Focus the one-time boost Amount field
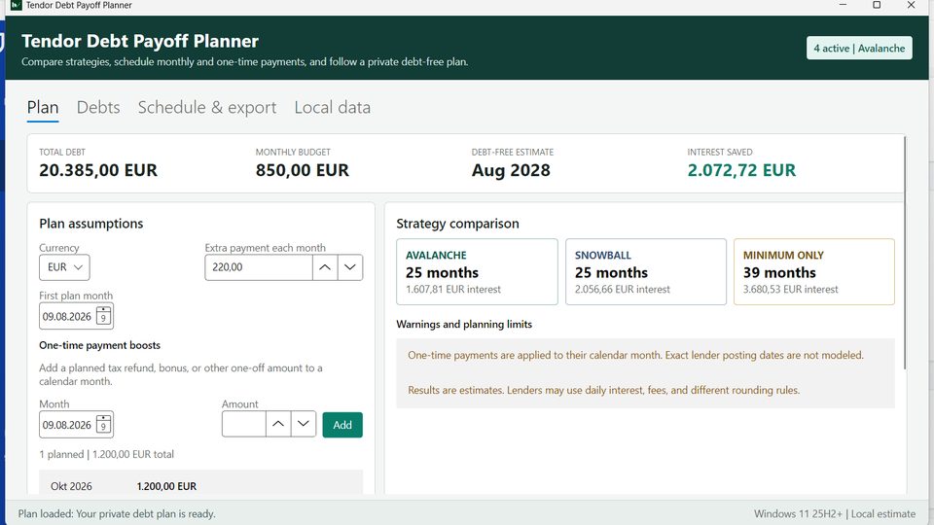The width and height of the screenshot is (934, 525). pos(243,424)
